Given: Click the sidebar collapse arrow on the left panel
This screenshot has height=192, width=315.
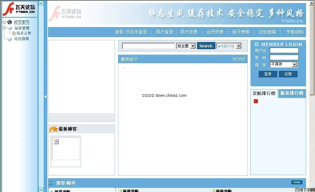Looking at the screenshot, I should pyautogui.click(x=45, y=96).
